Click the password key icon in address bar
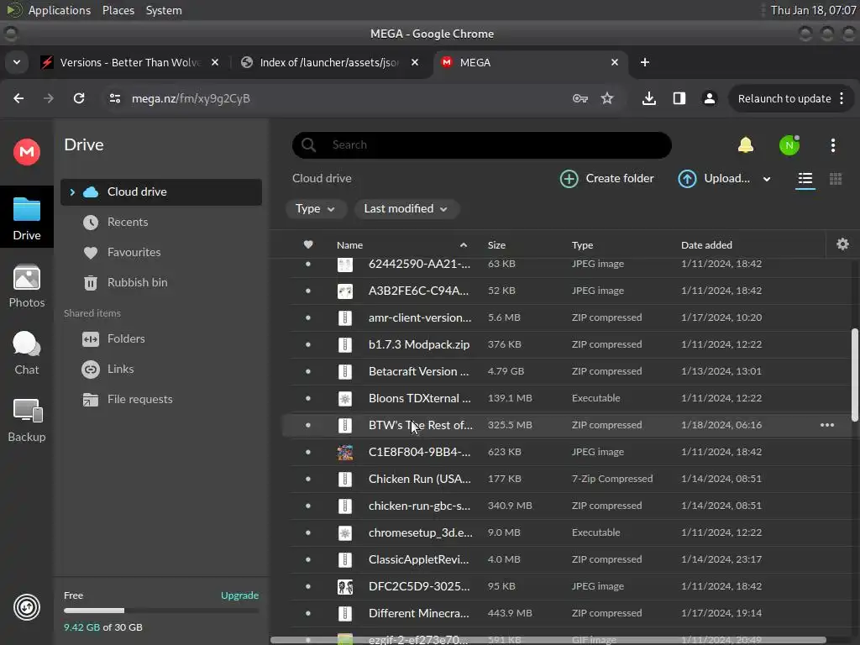860x645 pixels. tap(580, 98)
